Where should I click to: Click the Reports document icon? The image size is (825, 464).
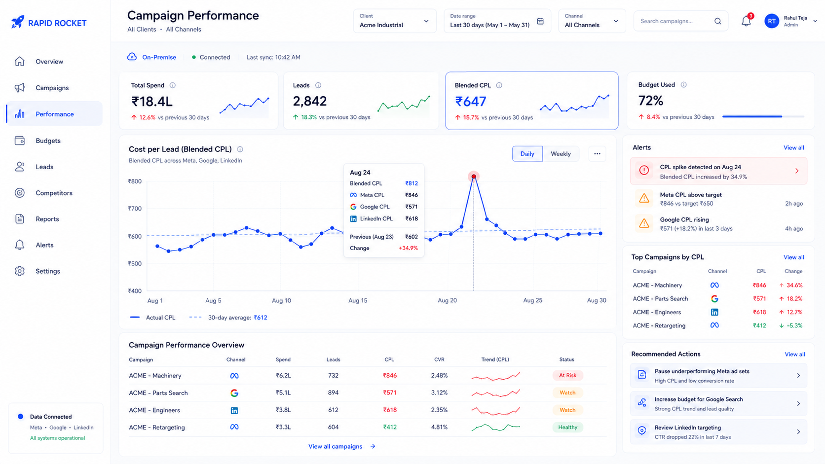20,219
